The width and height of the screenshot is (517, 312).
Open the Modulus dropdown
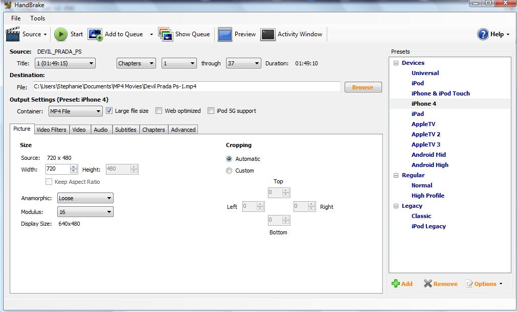pos(85,212)
